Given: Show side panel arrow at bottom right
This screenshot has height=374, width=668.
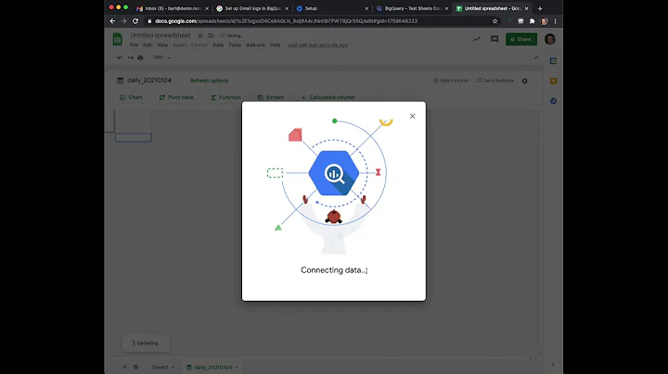Looking at the screenshot, I should tap(553, 364).
